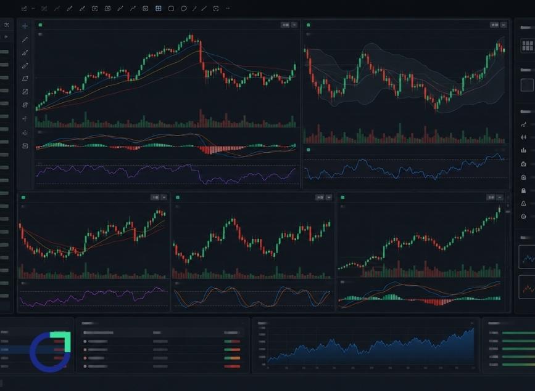Image resolution: width=535 pixels, height=391 pixels.
Task: Choose the line chart icon in right sidebar
Action: [x=523, y=124]
